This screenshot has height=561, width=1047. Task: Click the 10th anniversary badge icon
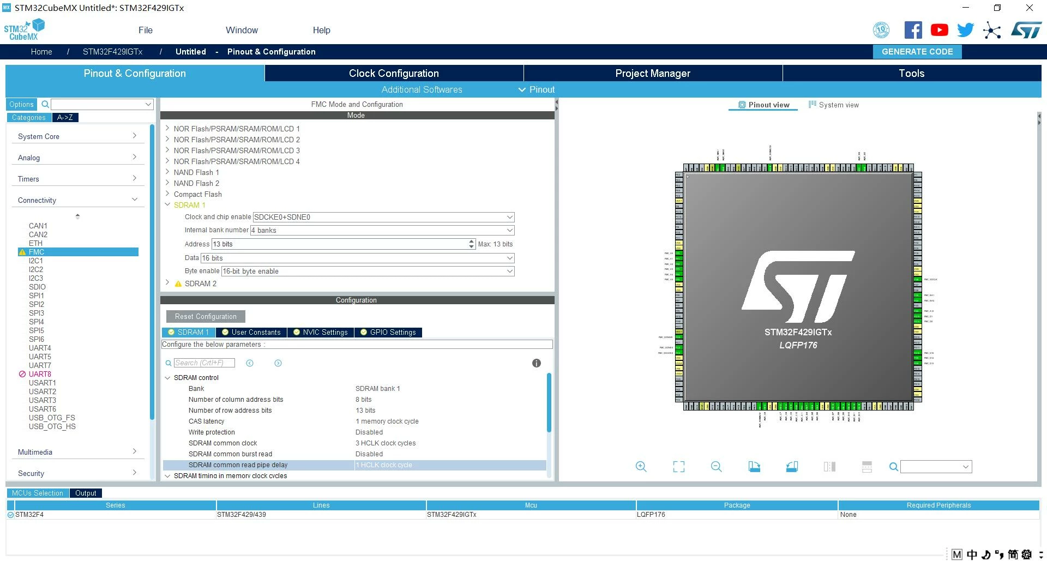click(881, 30)
